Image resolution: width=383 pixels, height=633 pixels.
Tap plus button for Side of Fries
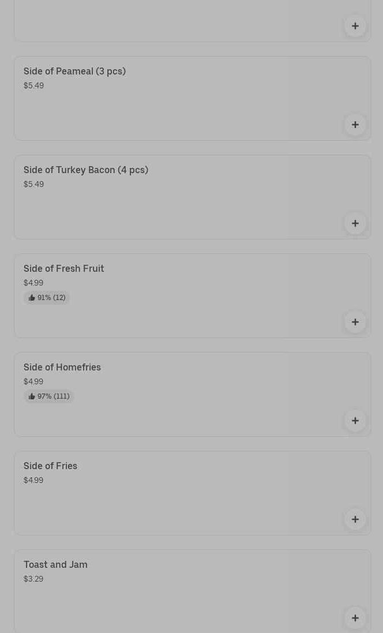[x=355, y=519]
